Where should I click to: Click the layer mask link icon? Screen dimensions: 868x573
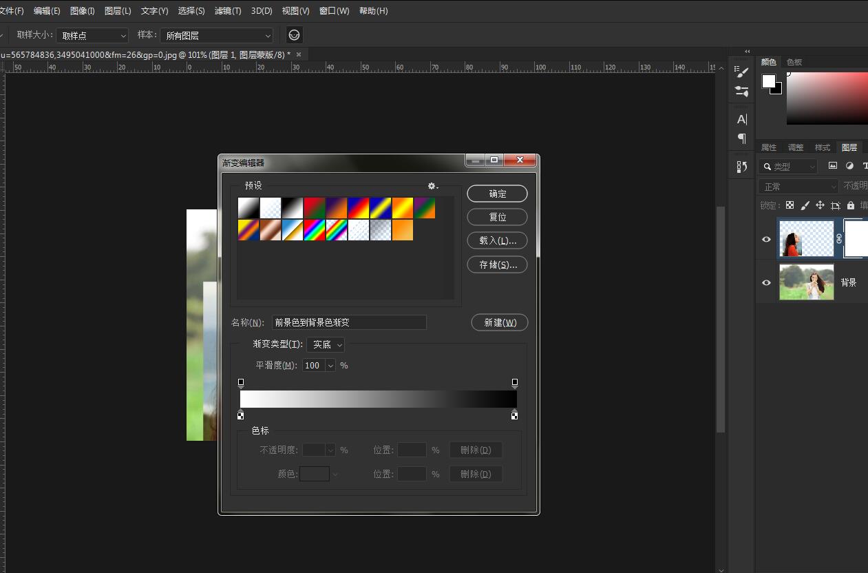pyautogui.click(x=839, y=239)
